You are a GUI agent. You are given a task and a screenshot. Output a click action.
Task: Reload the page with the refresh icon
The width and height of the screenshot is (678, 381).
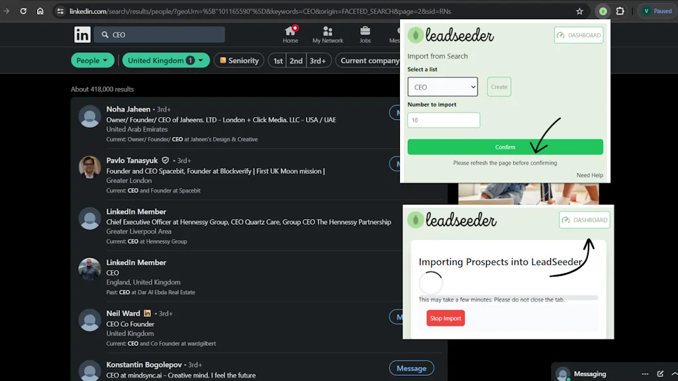(x=23, y=11)
